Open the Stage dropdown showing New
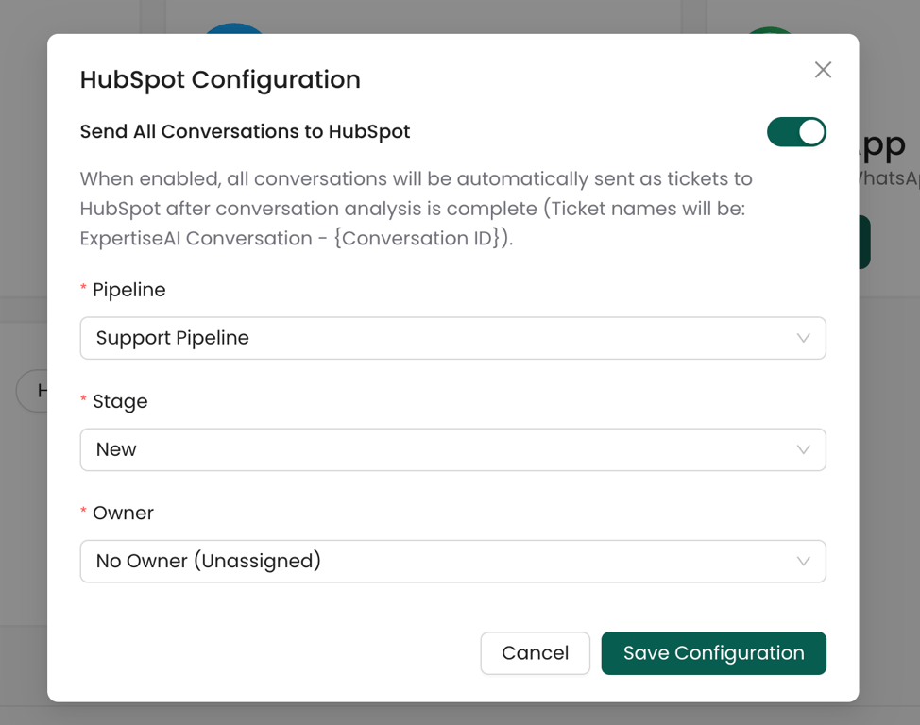The width and height of the screenshot is (920, 725). point(434,449)
